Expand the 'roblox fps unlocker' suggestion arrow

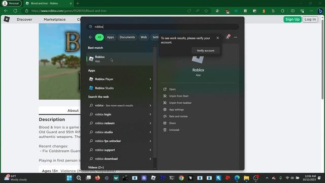(150, 141)
